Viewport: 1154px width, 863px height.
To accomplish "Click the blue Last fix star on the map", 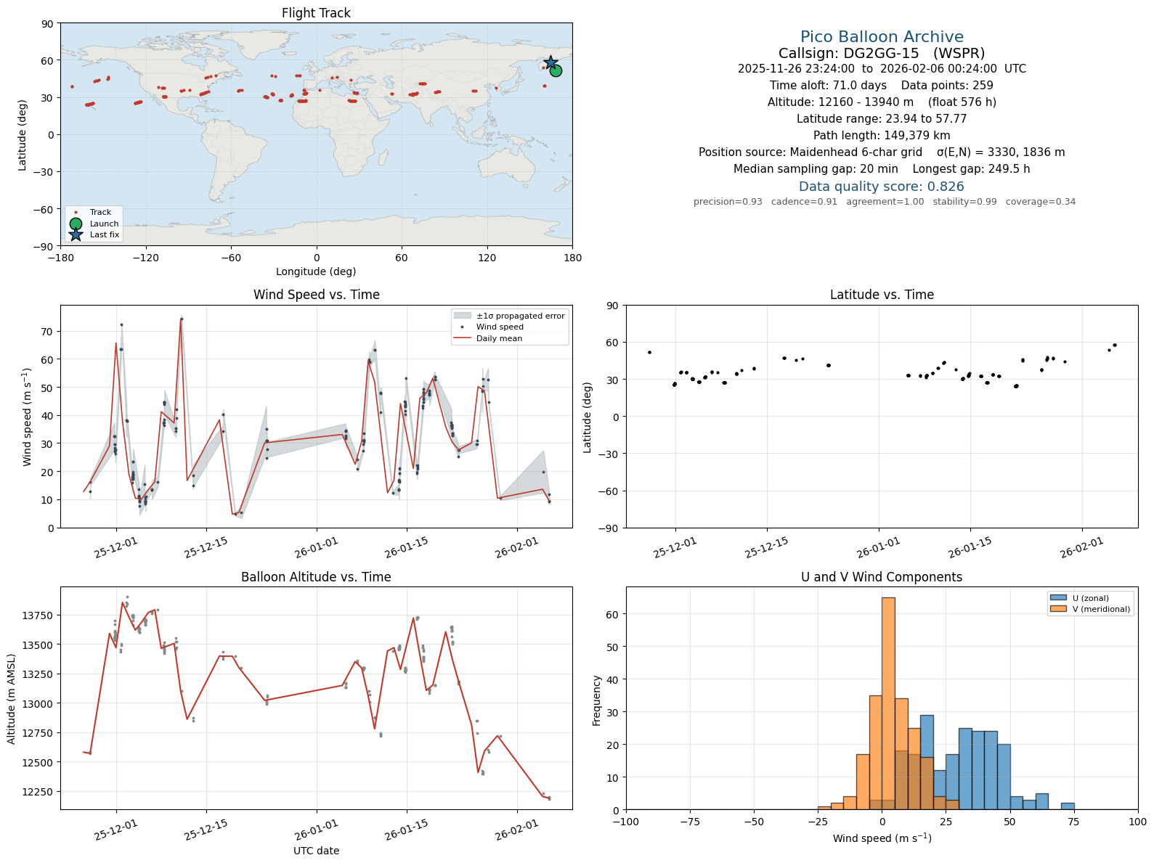I will pos(550,62).
